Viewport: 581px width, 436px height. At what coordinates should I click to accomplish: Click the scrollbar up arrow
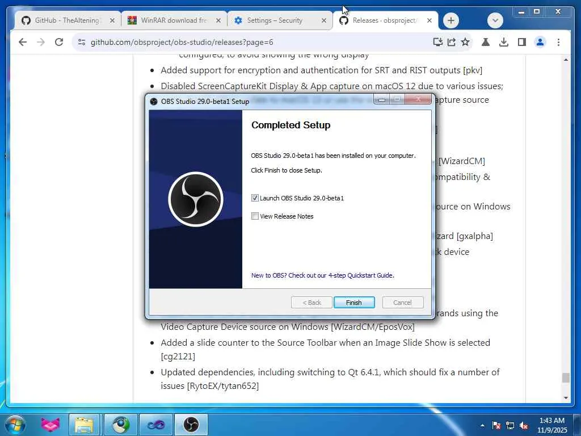pyautogui.click(x=566, y=59)
